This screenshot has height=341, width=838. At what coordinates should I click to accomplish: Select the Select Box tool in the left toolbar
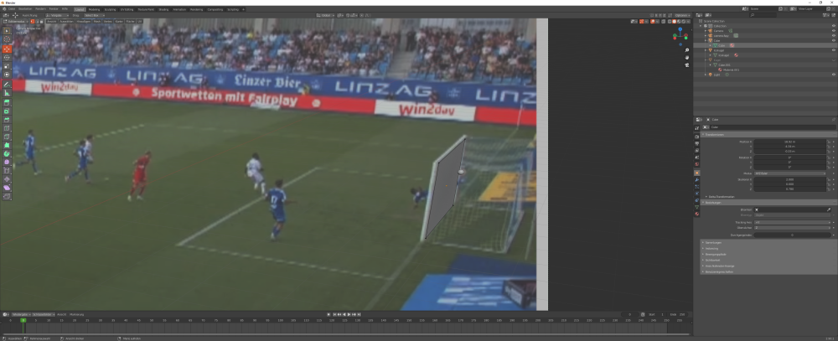pyautogui.click(x=7, y=31)
